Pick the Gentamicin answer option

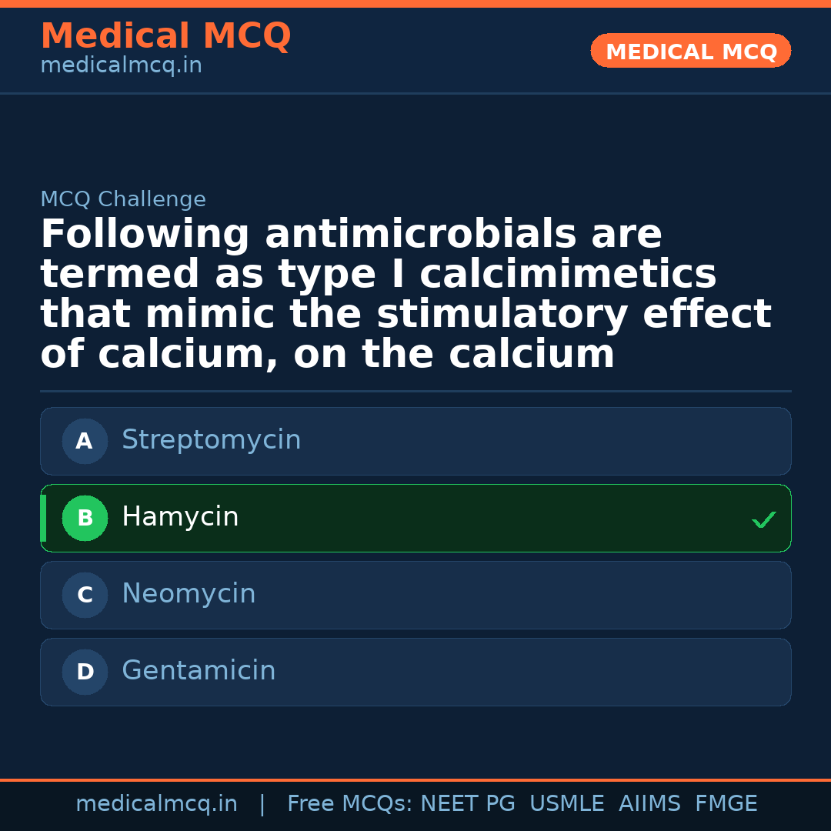coord(415,672)
